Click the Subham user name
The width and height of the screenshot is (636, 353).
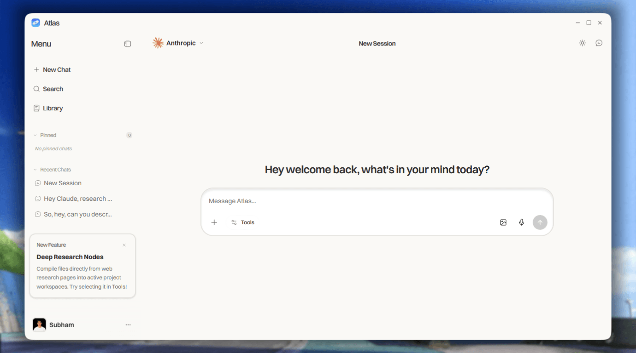[62, 325]
